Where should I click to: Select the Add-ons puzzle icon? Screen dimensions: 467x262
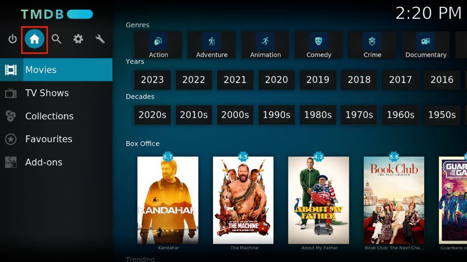(11, 162)
